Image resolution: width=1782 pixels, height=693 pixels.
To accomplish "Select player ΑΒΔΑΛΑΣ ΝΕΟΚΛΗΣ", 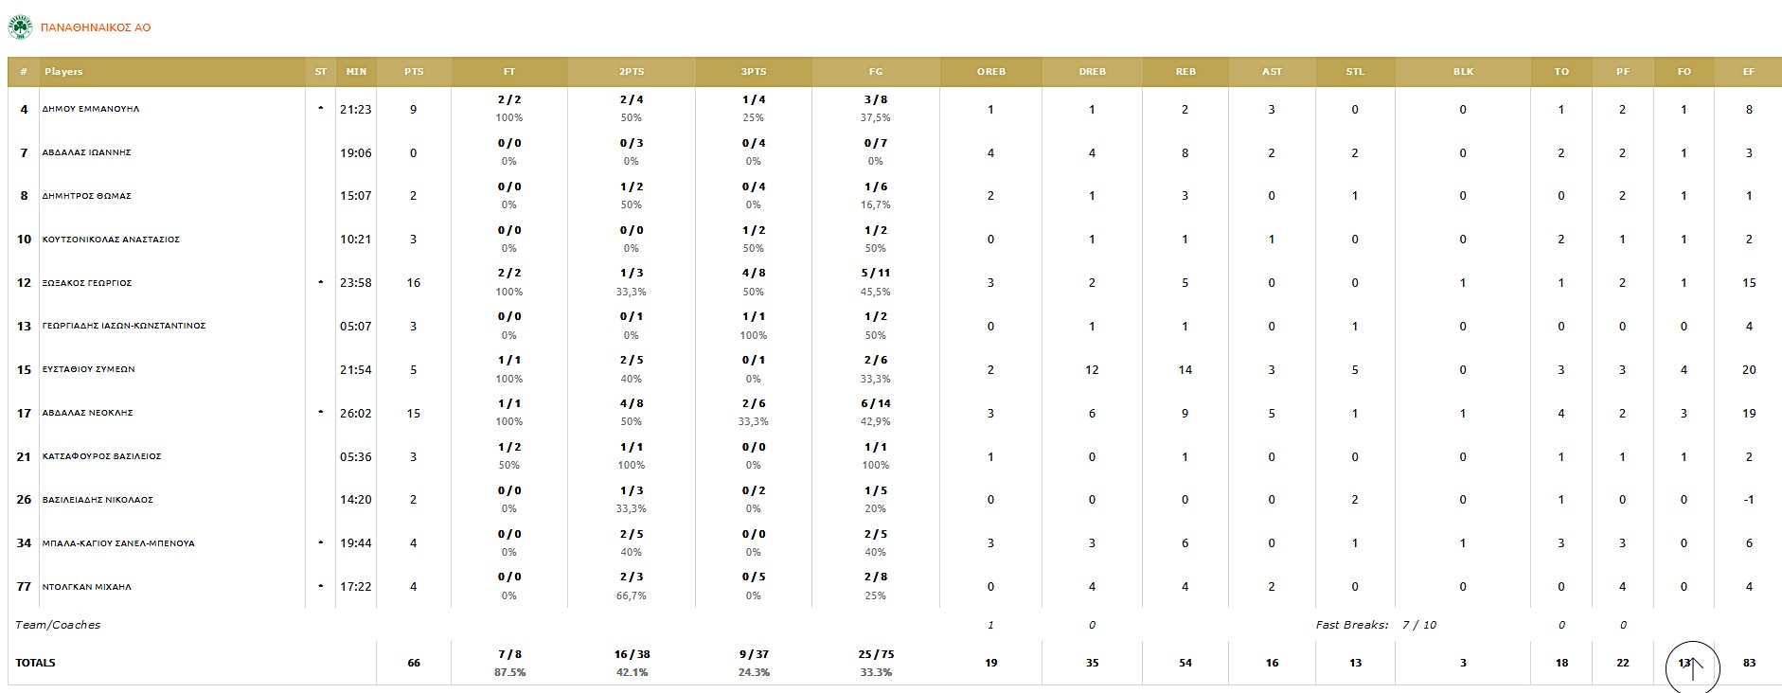I will coord(87,414).
